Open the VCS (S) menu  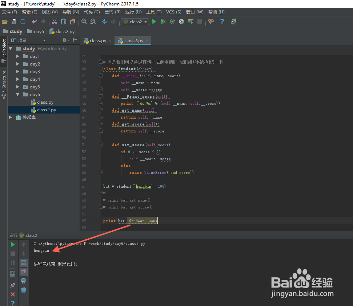pos(173,12)
